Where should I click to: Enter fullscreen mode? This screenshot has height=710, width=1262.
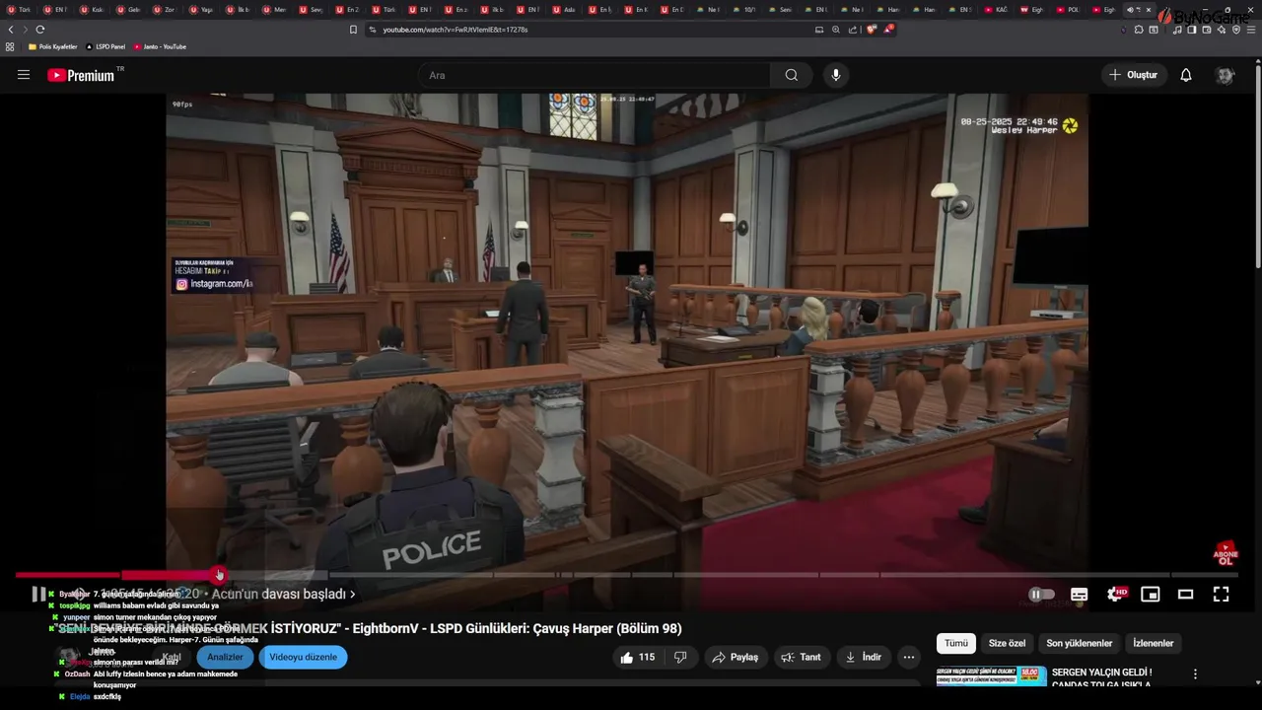click(1222, 595)
